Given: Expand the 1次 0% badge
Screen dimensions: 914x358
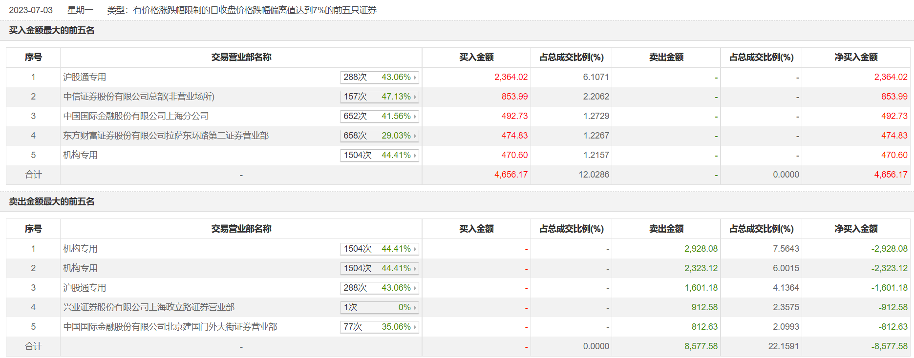Looking at the screenshot, I should point(380,307).
